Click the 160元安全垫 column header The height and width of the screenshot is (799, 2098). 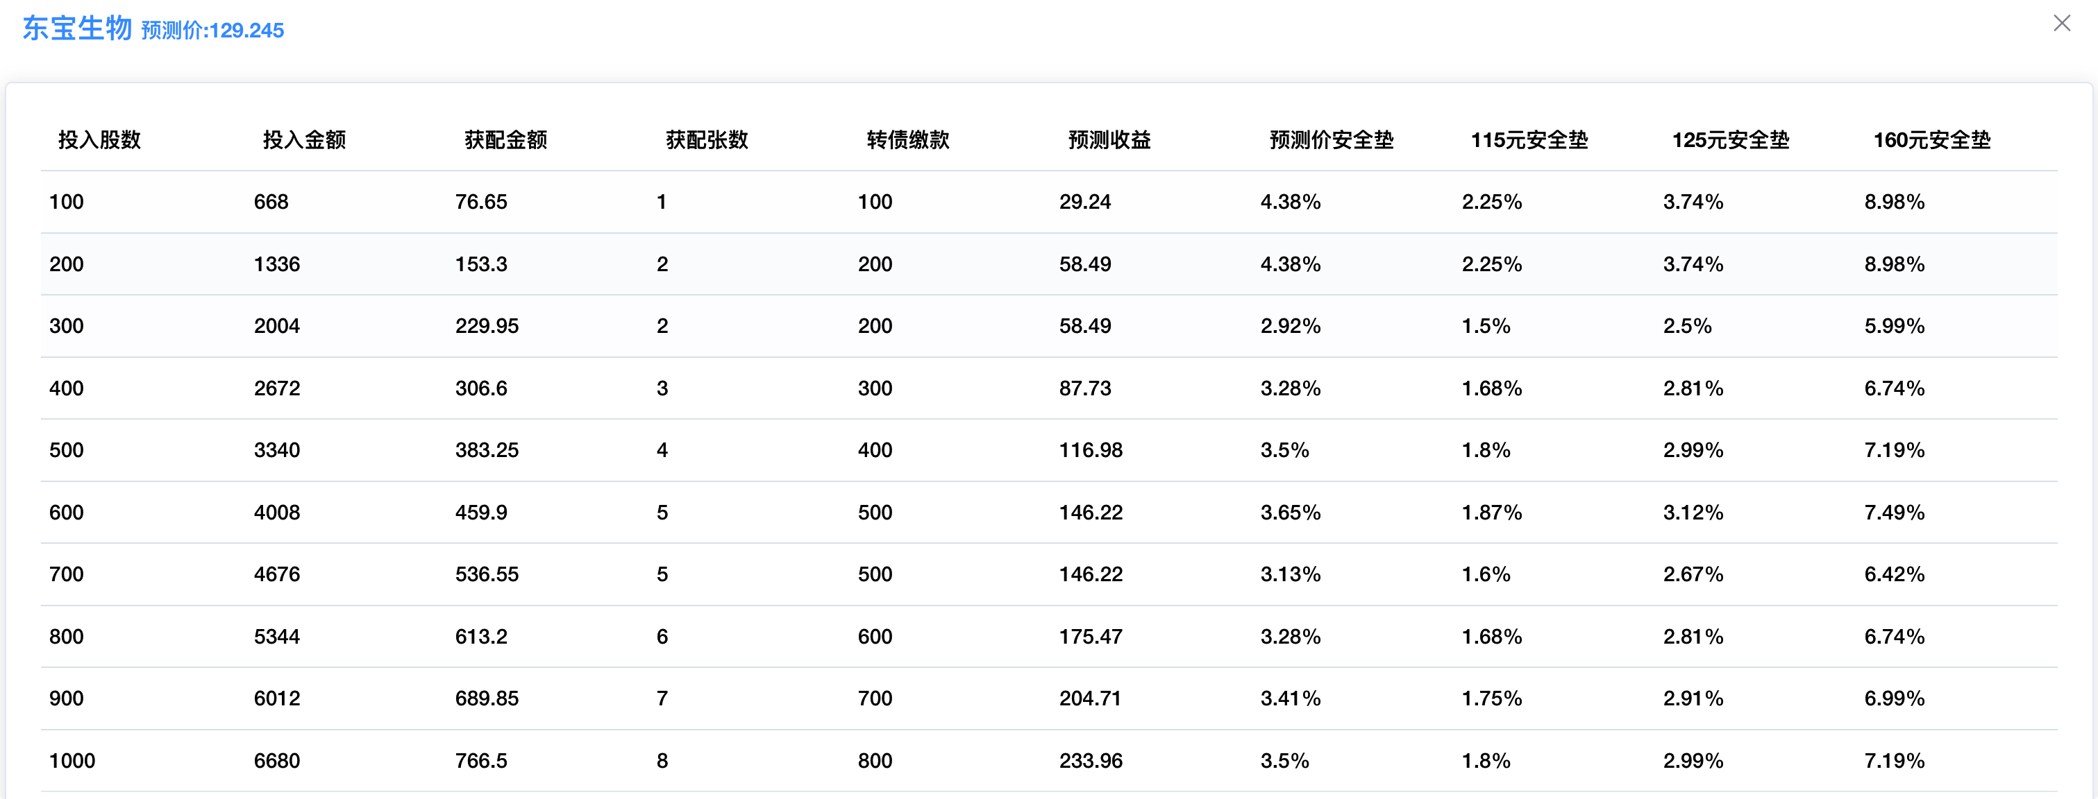pyautogui.click(x=1932, y=140)
